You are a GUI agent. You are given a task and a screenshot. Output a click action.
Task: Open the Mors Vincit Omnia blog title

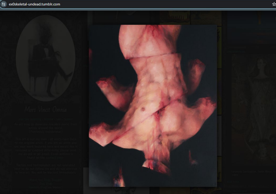(46, 110)
